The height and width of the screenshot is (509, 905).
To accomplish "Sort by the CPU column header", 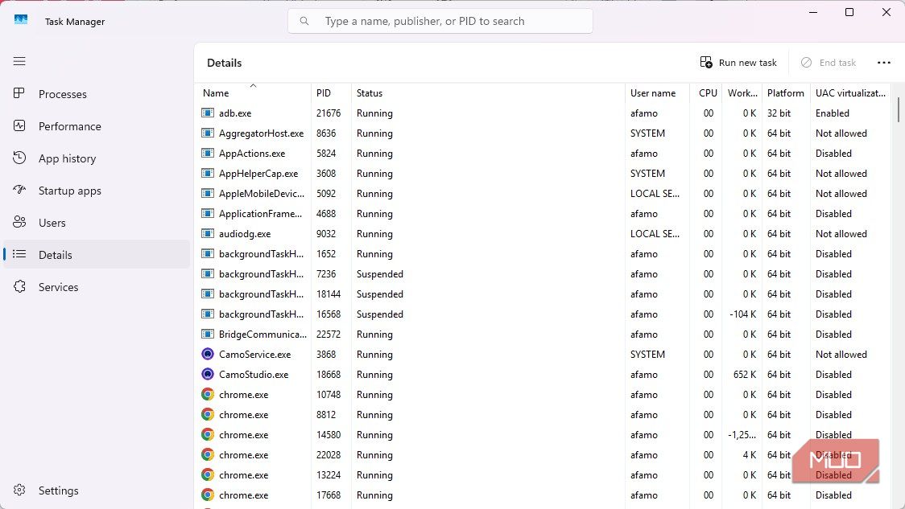I will click(x=706, y=92).
